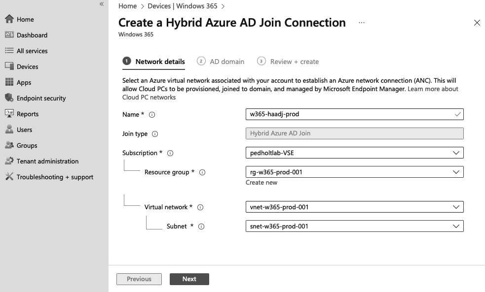Click the disabled Join type field
Screen dimensions: 485x292
[x=354, y=133]
